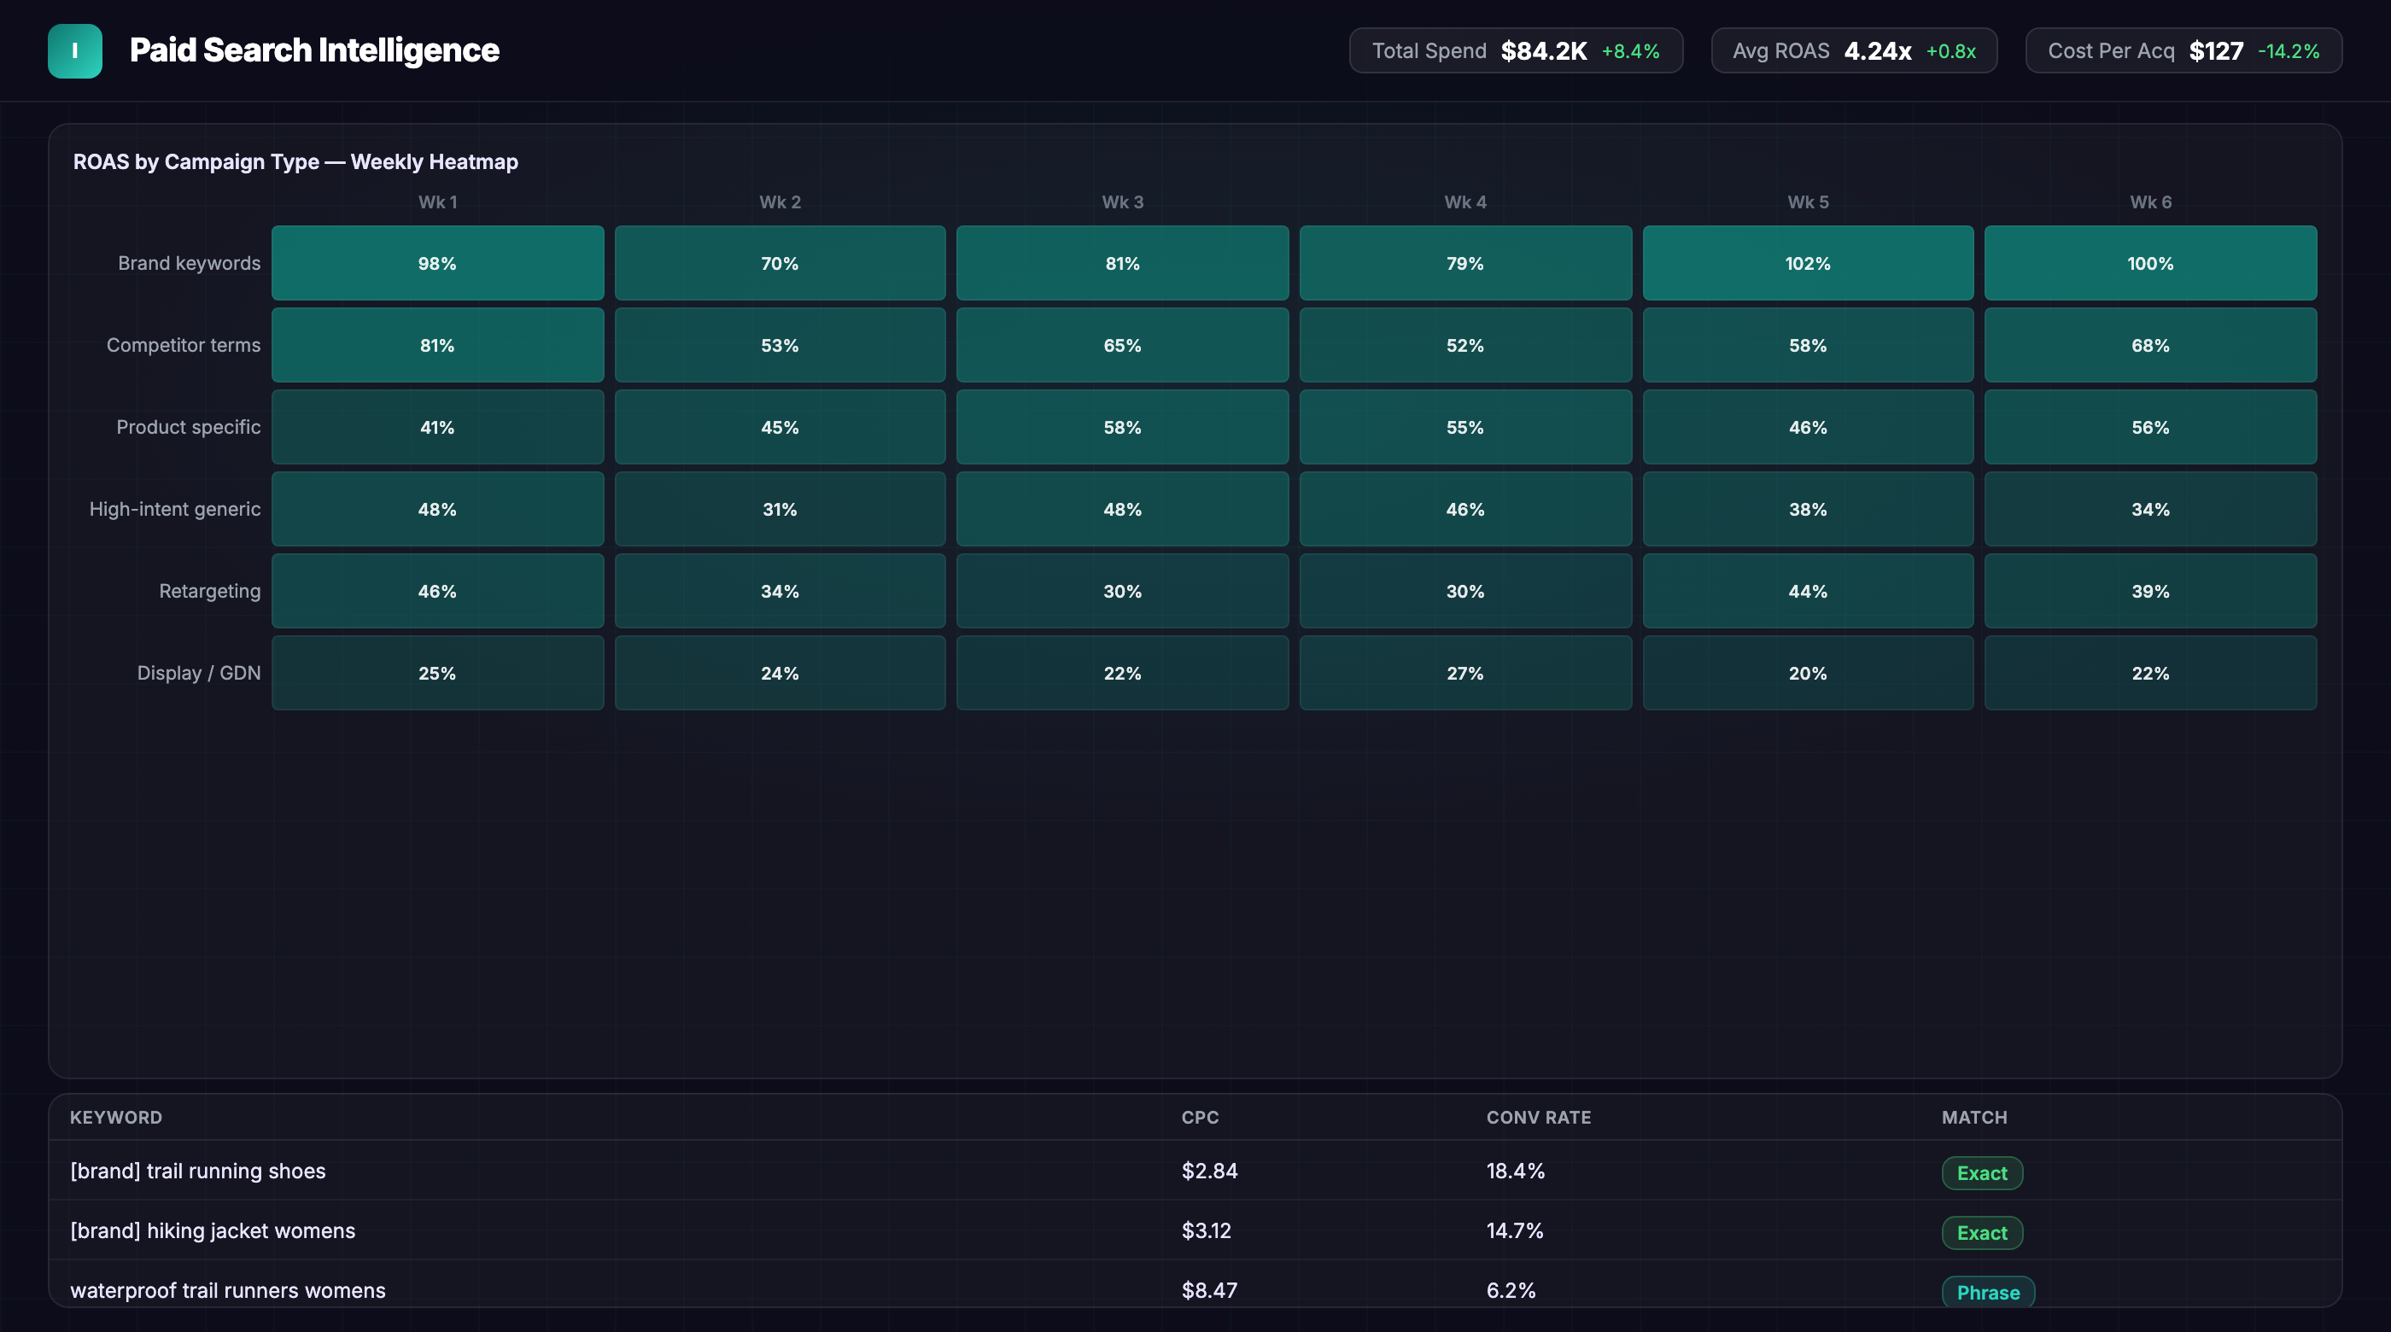Select Product specific Wk 1 cell 41%

pyautogui.click(x=437, y=427)
